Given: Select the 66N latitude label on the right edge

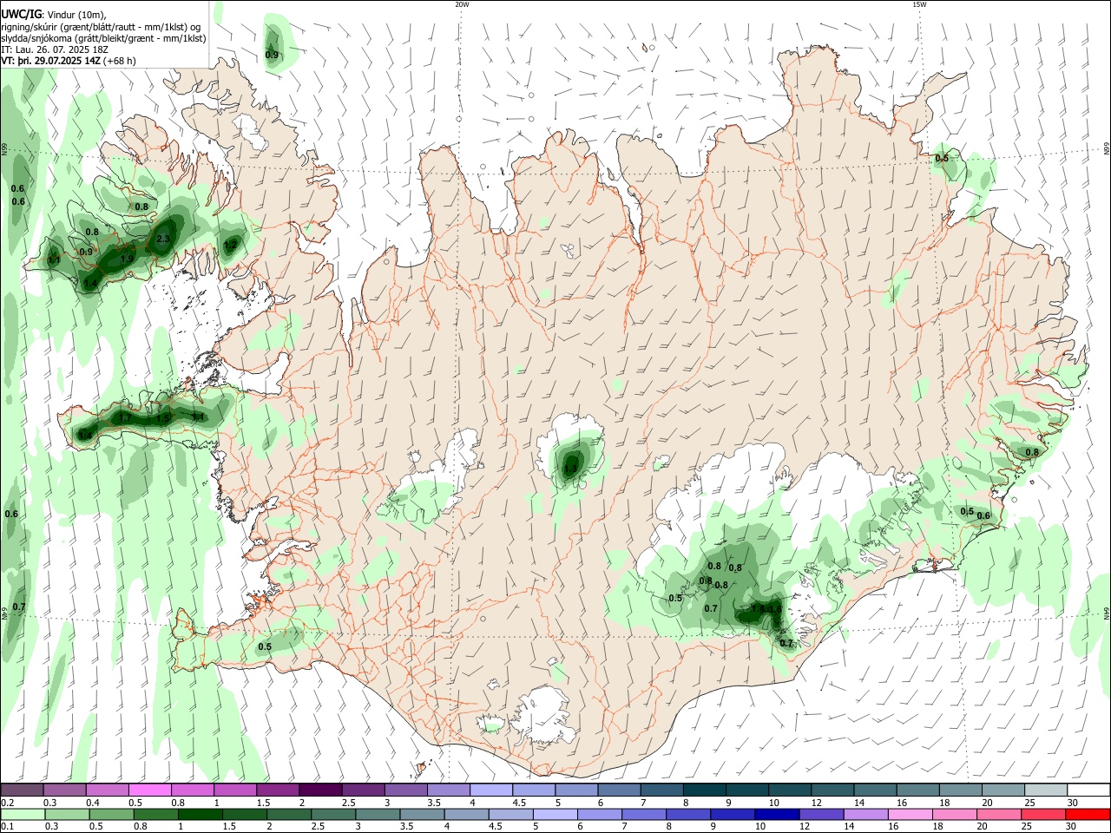Looking at the screenshot, I should [1107, 150].
